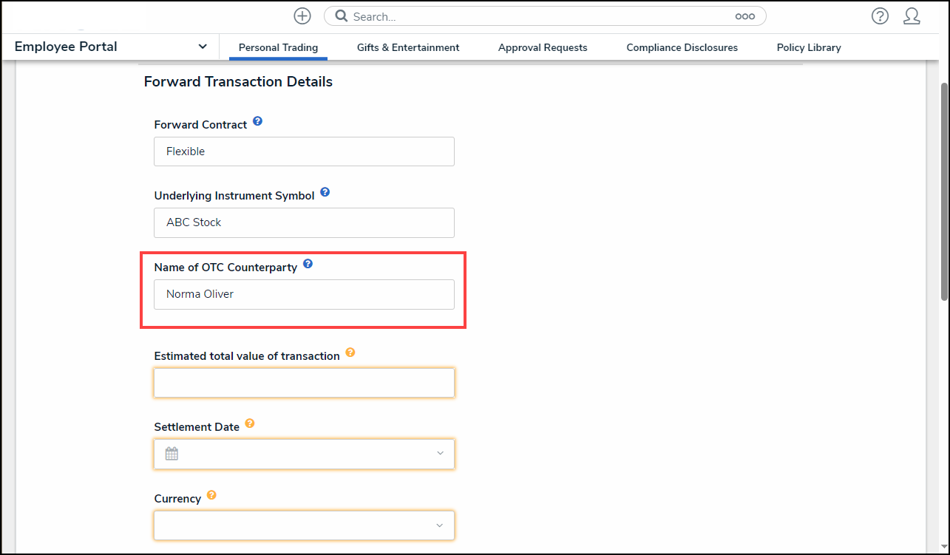This screenshot has height=555, width=950.
Task: Switch to Gifts & Entertainment tab
Action: click(408, 47)
